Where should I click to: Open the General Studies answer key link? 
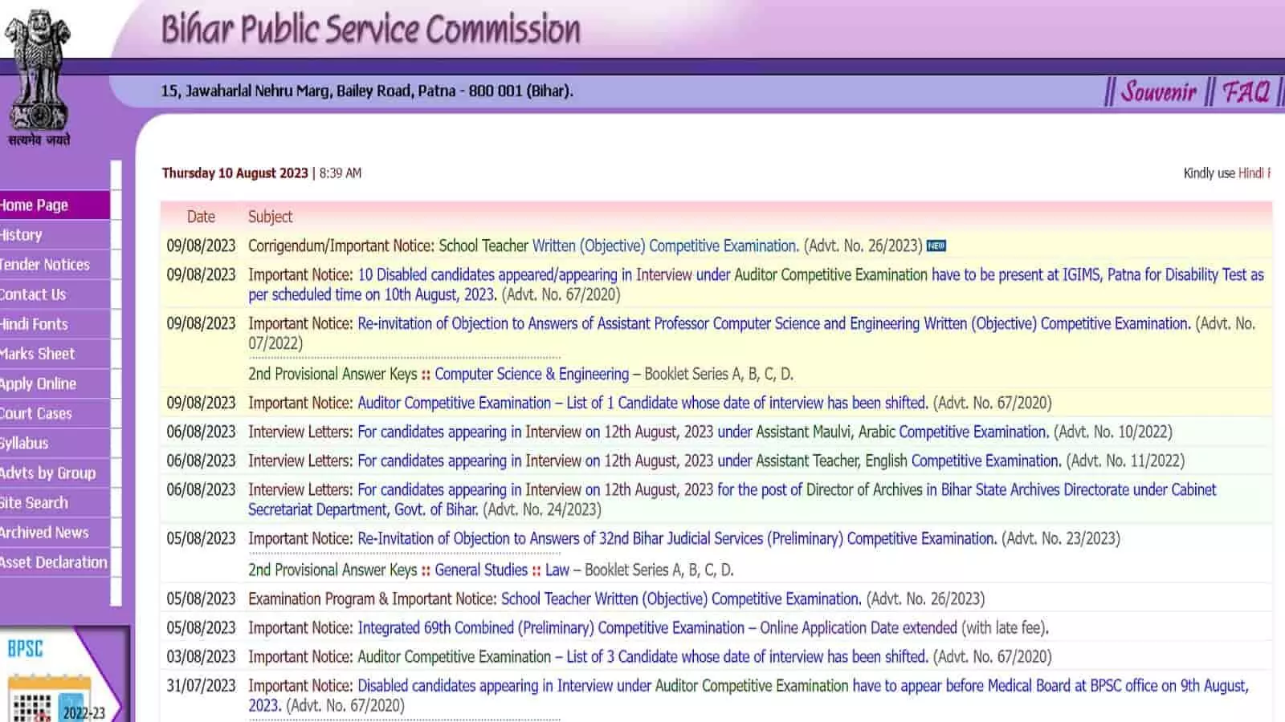coord(480,570)
